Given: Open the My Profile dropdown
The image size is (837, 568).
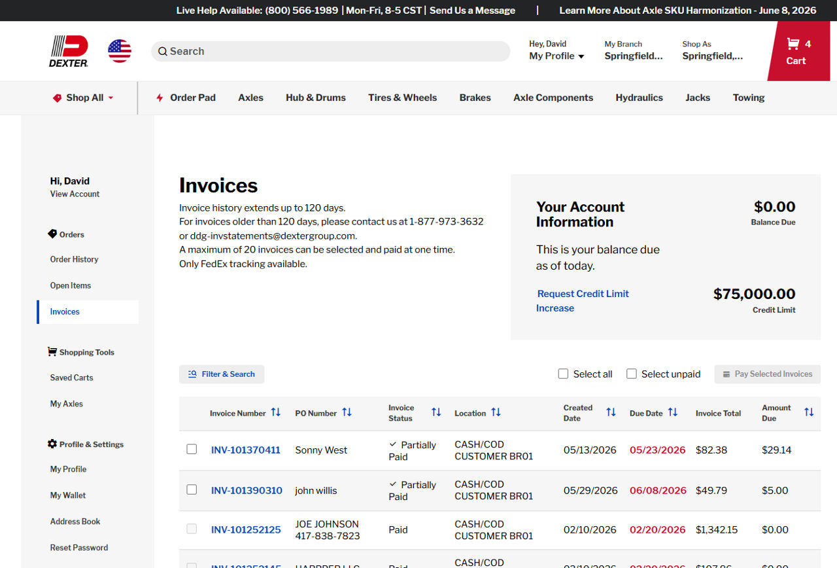Looking at the screenshot, I should 556,56.
